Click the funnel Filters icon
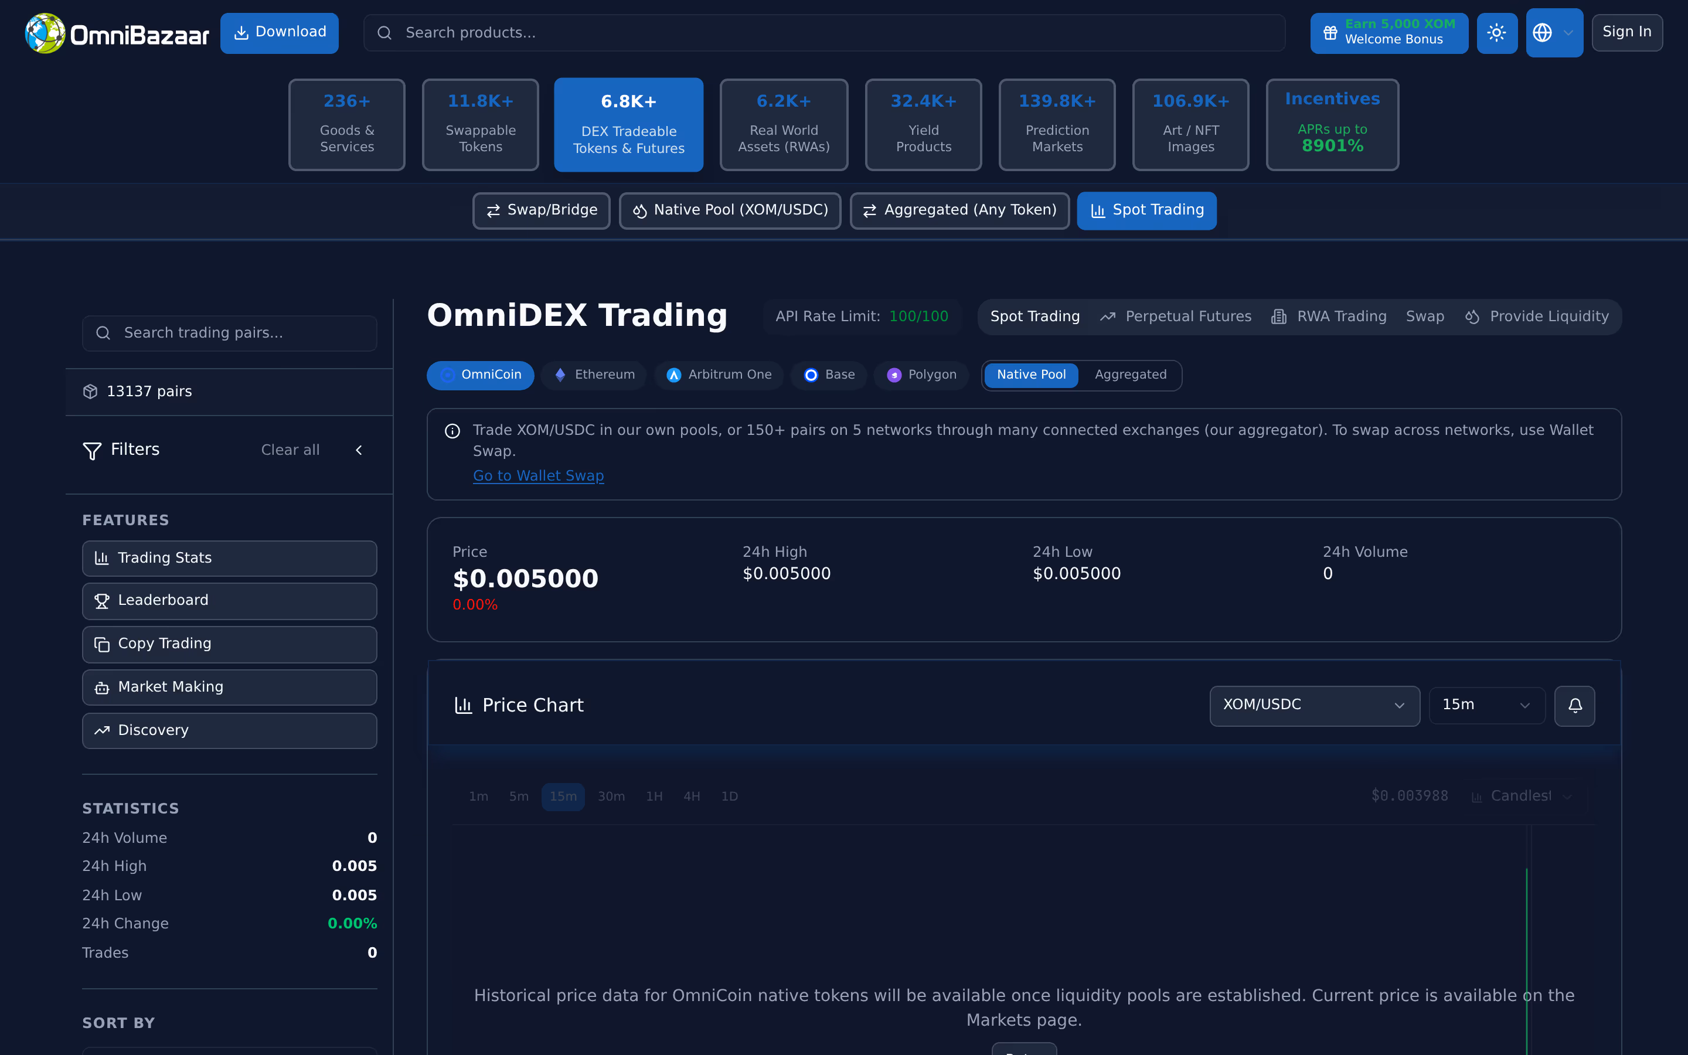The width and height of the screenshot is (1688, 1055). click(x=92, y=451)
